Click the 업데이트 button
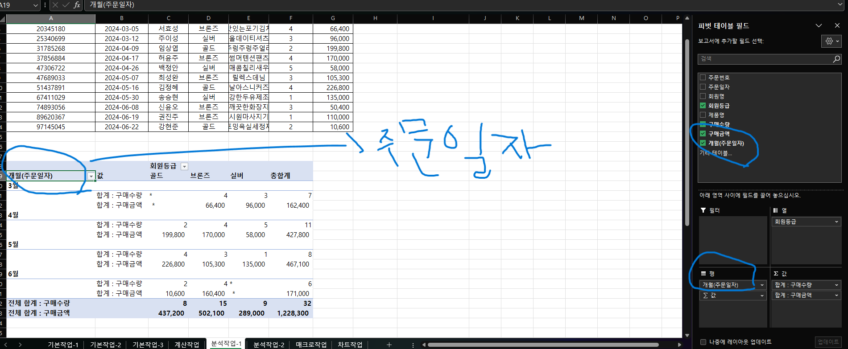Screen dimensions: 848x349 828,342
